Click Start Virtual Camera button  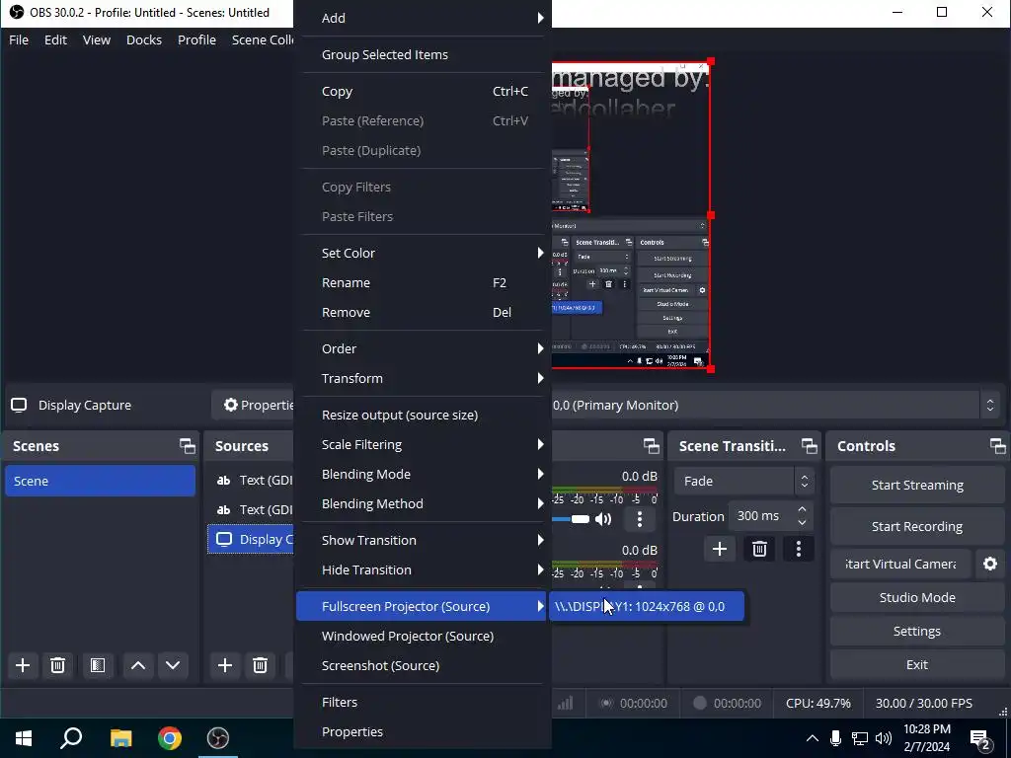tap(900, 564)
